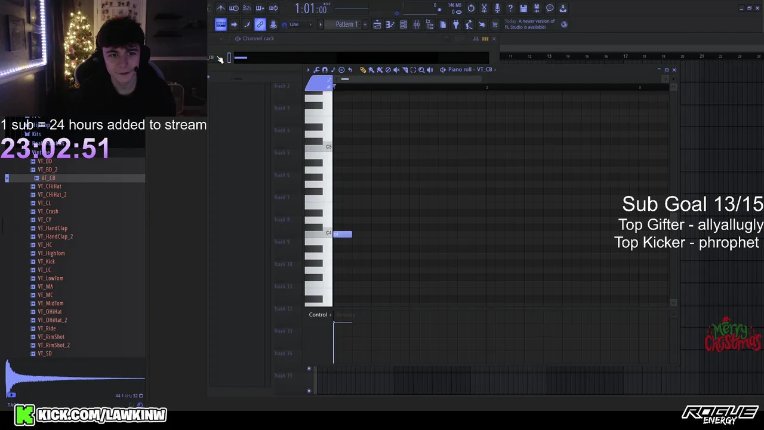Image resolution: width=764 pixels, height=430 pixels.
Task: Select the delete tool circle-slash icon
Action: click(388, 70)
